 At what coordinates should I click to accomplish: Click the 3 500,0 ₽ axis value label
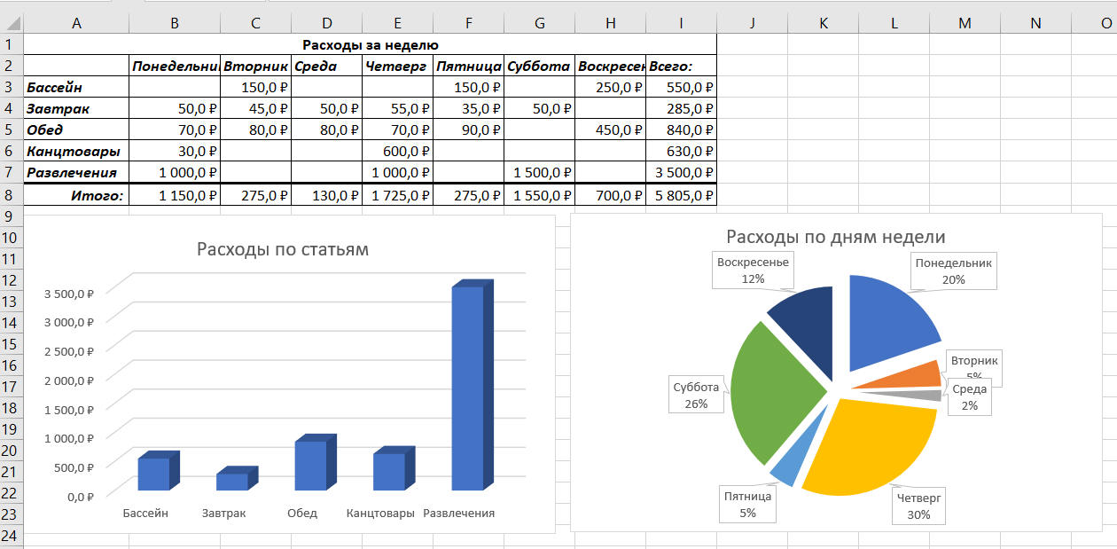tap(67, 293)
